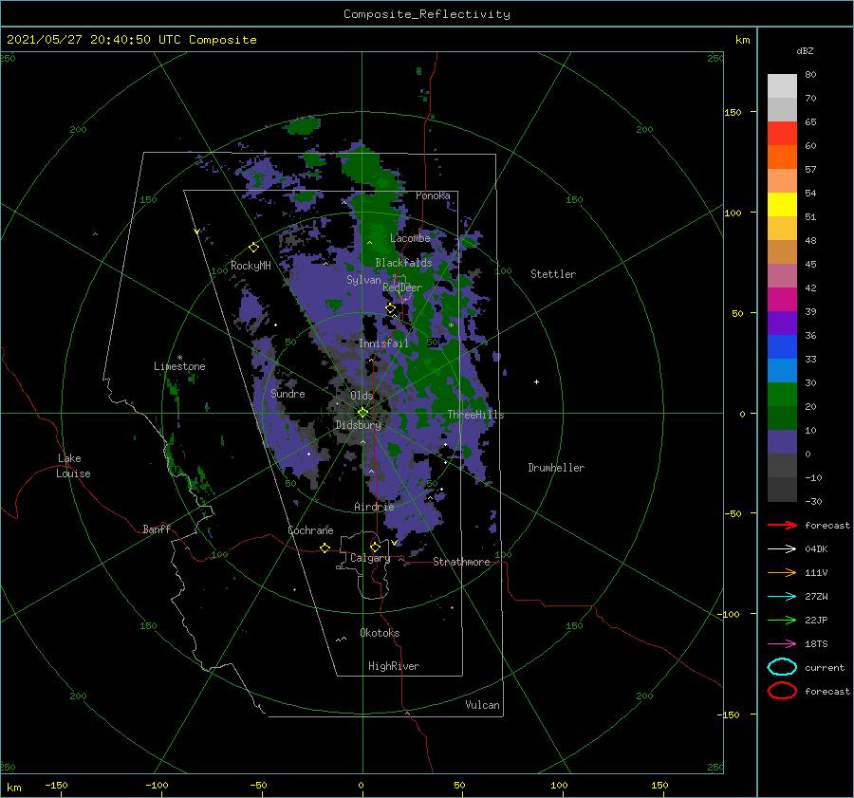854x798 pixels.
Task: Click yellow diamond marker below Cochrane
Action: click(325, 547)
